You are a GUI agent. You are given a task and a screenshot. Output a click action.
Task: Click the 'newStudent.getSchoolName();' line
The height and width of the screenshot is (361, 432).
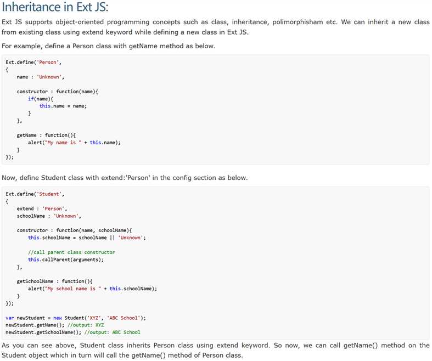tap(73, 332)
